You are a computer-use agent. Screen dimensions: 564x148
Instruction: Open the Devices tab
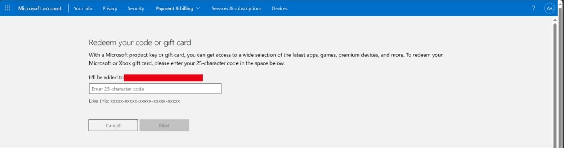click(x=280, y=8)
